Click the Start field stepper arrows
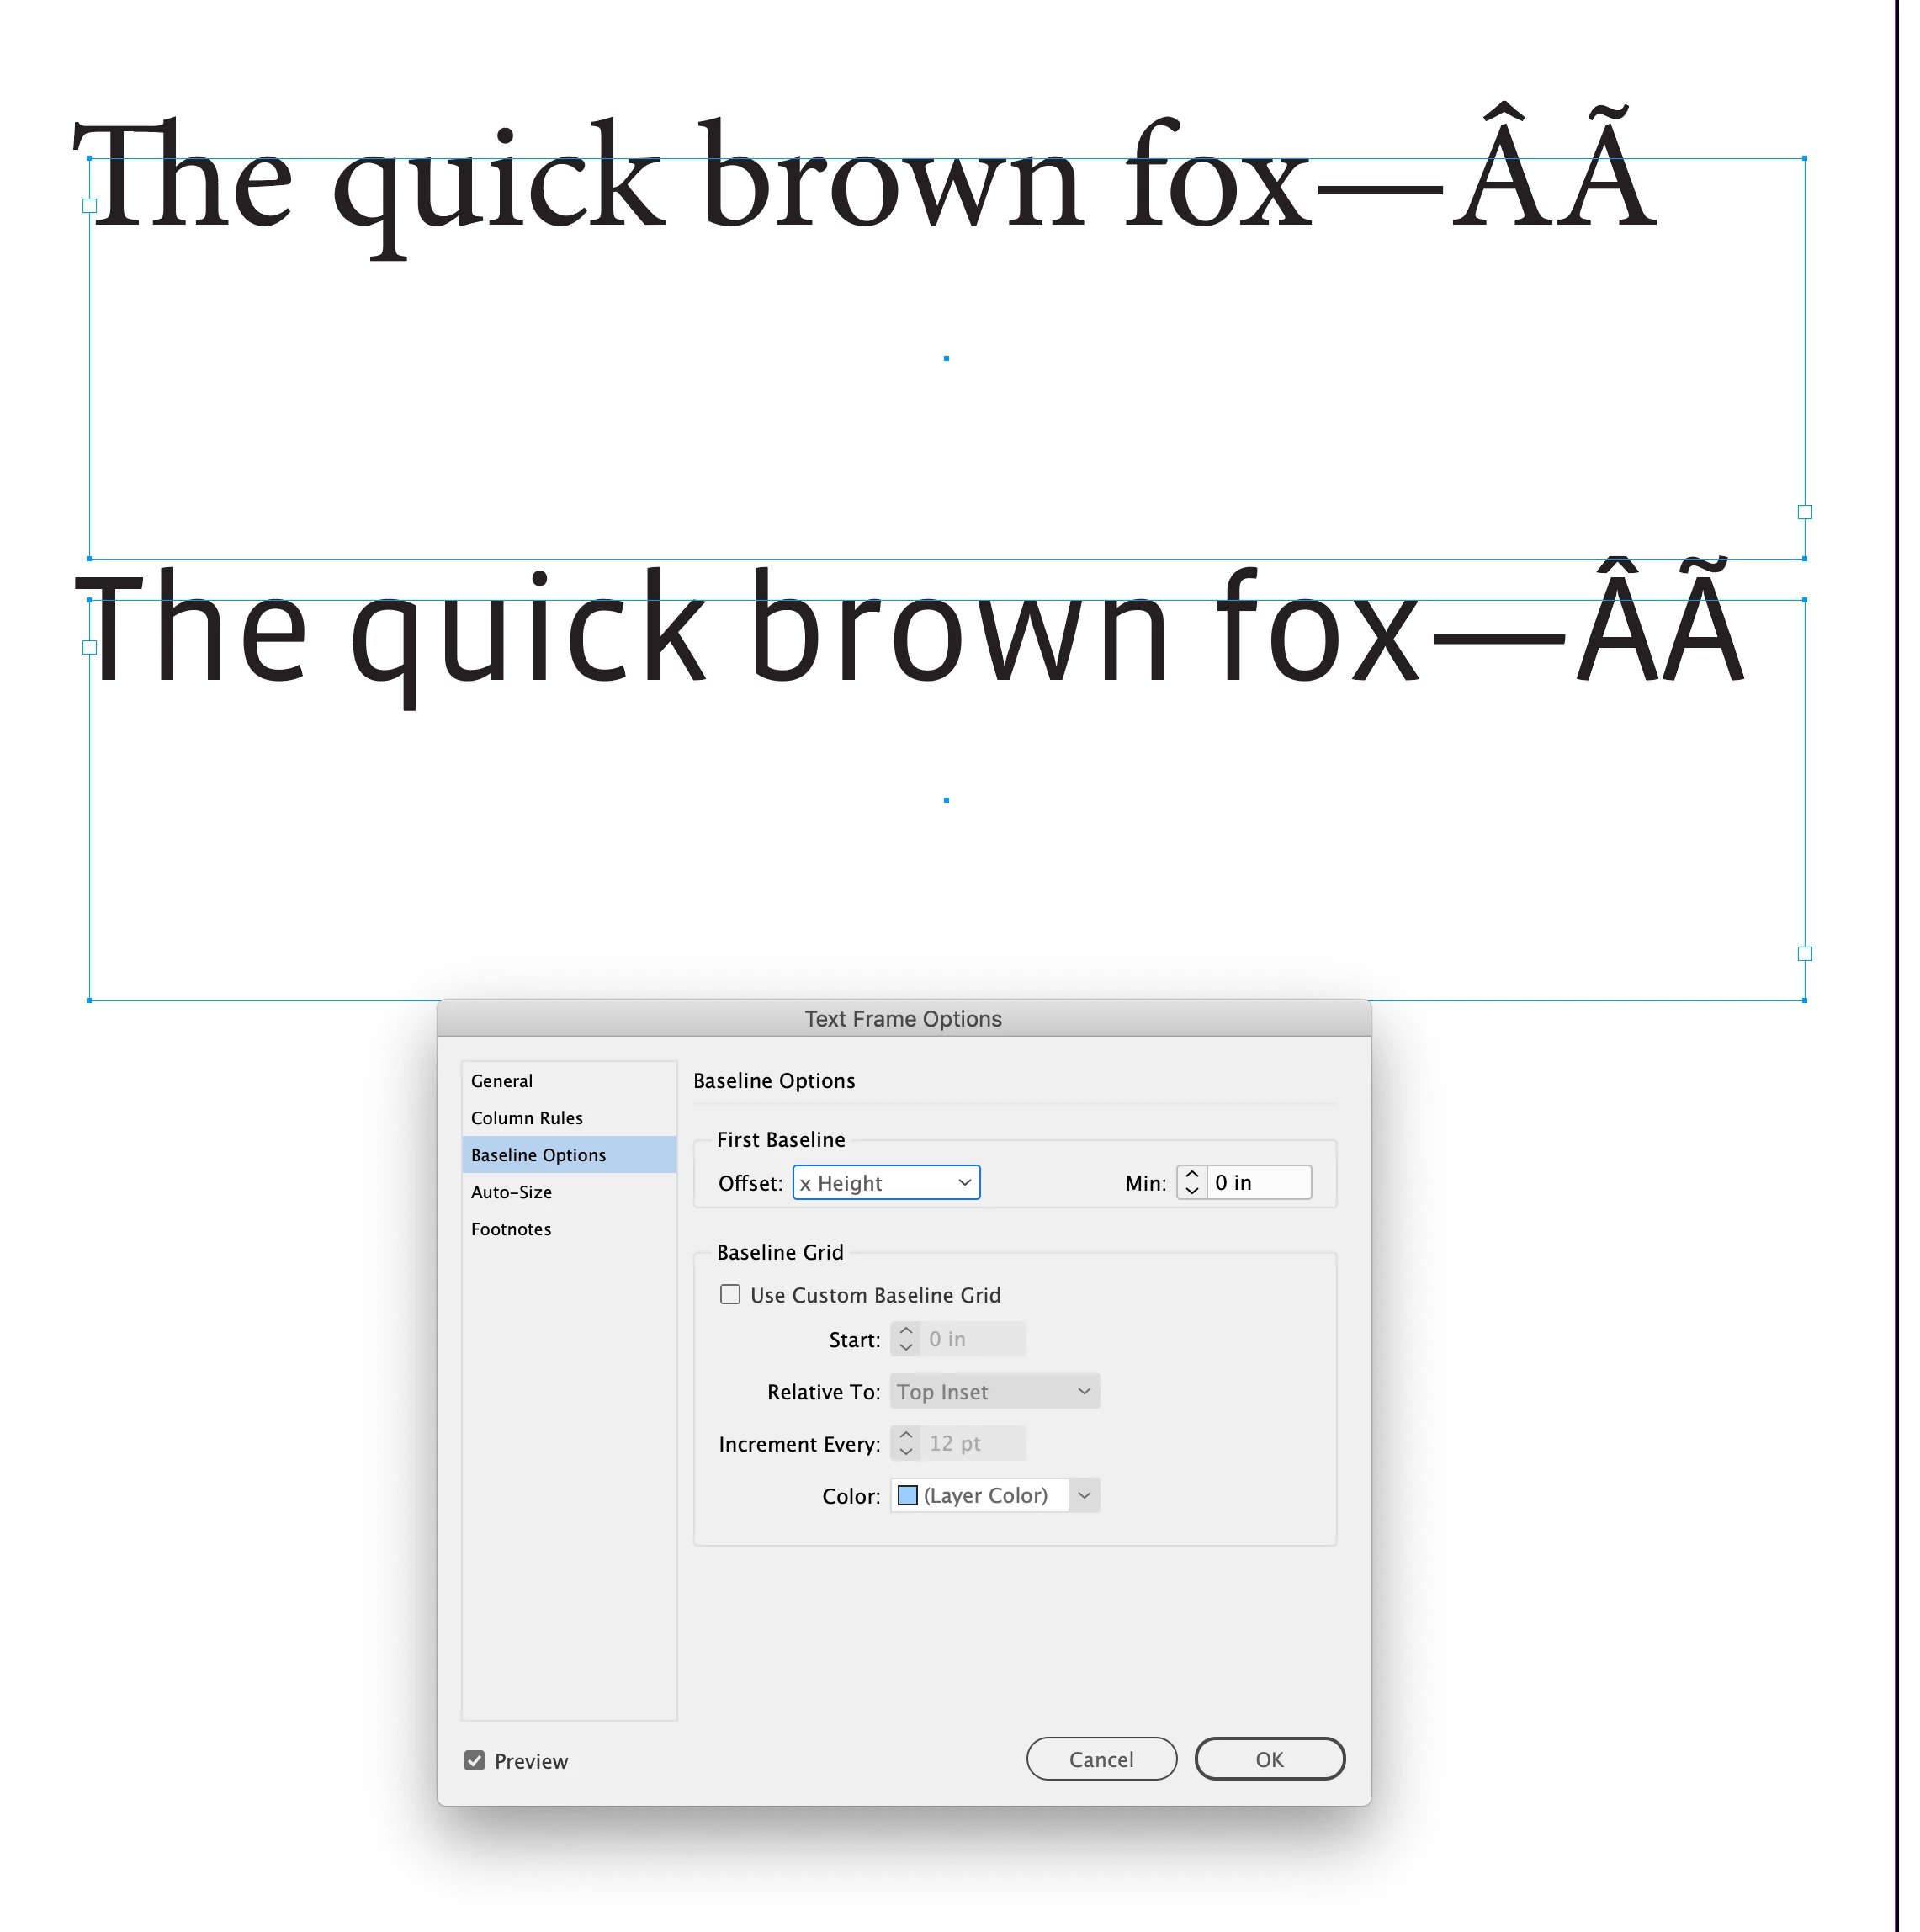The height and width of the screenshot is (1932, 1920). 906,1339
